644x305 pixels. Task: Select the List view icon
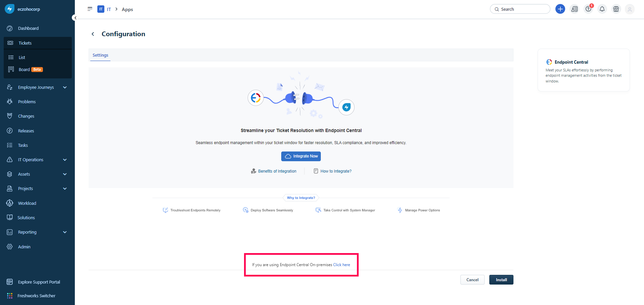pyautogui.click(x=11, y=57)
